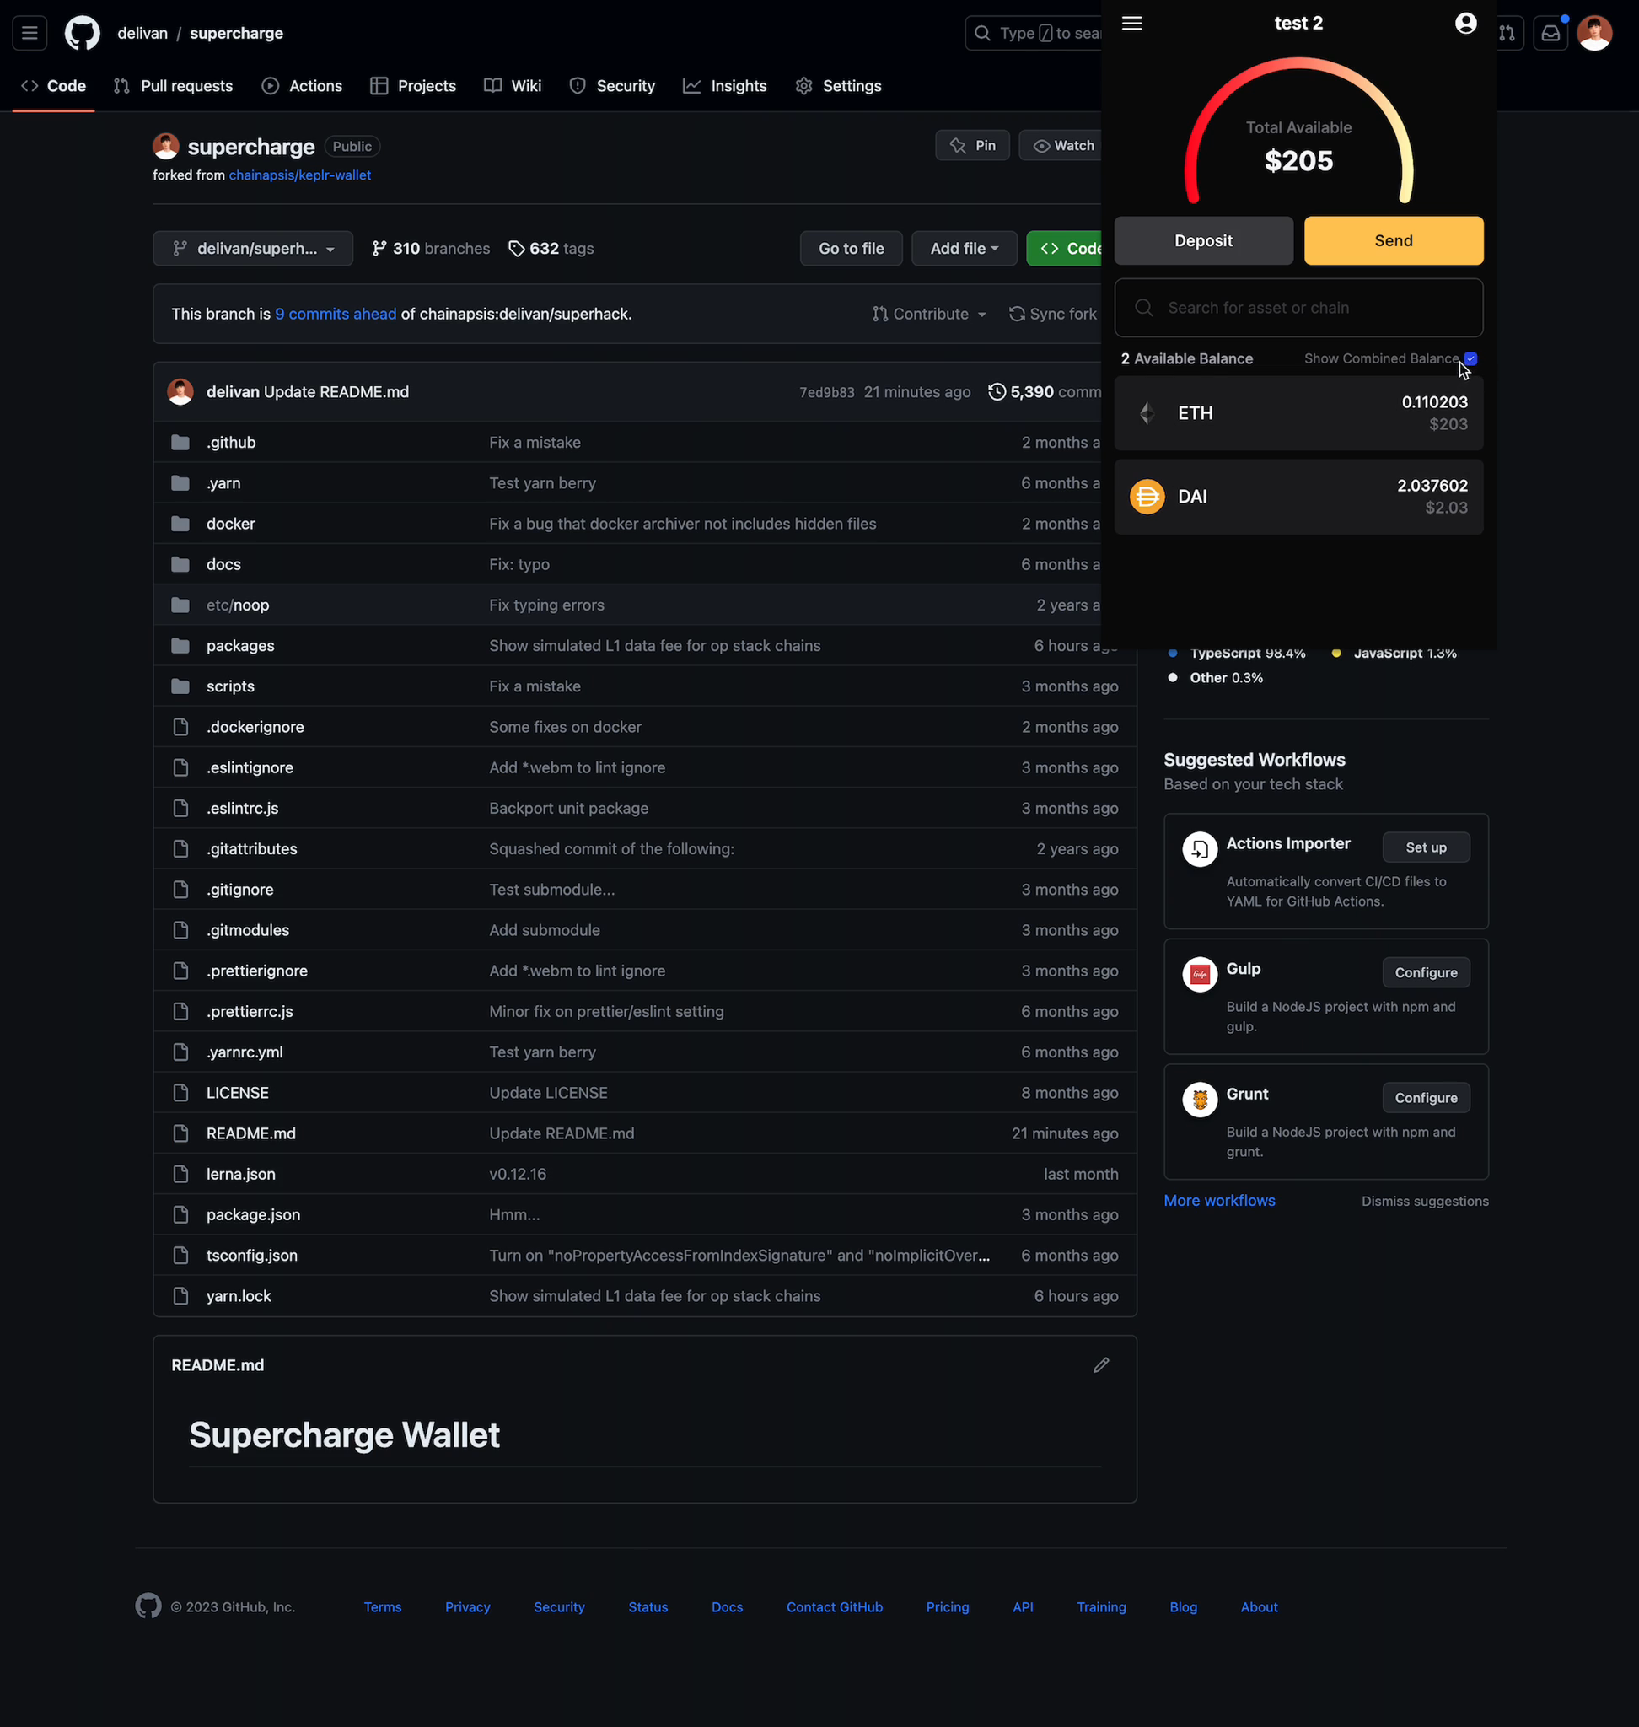Image resolution: width=1639 pixels, height=1727 pixels.
Task: Click the supercharge repository owner avatar
Action: 166,146
